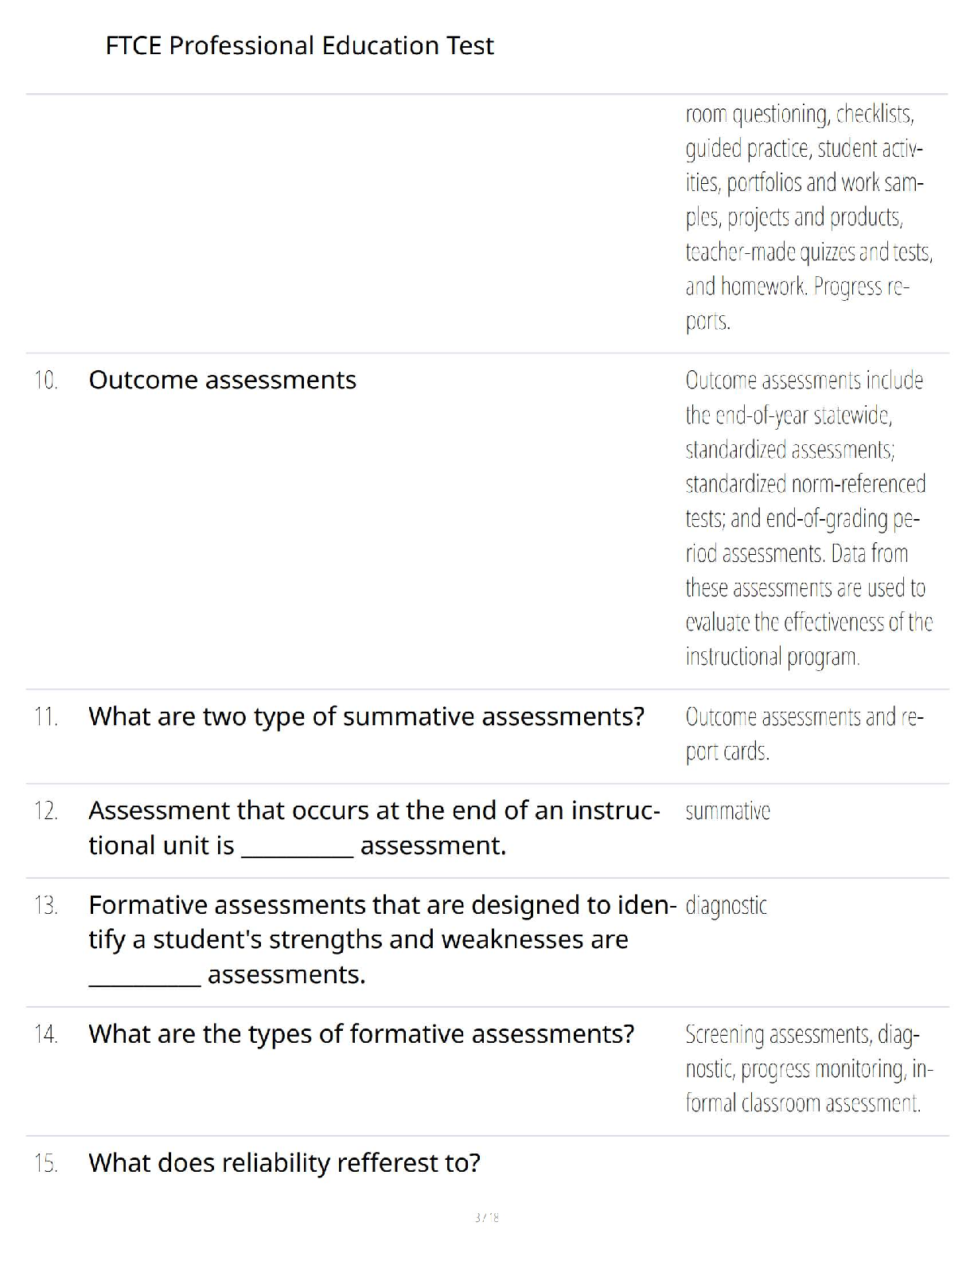
Task: Click the item number 11 label
Action: pos(46,717)
